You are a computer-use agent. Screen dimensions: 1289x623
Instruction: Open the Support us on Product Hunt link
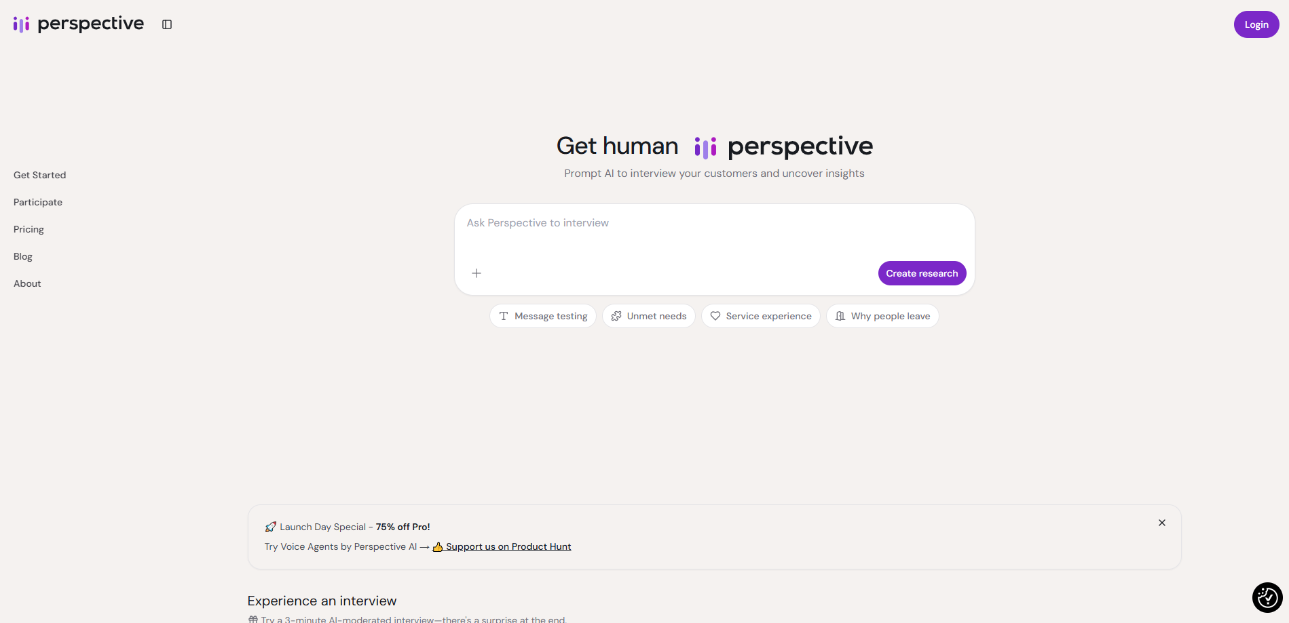pyautogui.click(x=508, y=546)
